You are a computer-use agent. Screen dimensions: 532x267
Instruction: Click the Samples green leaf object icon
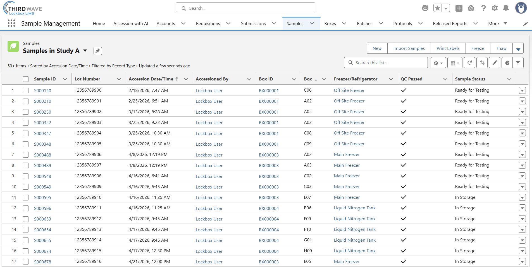point(13,46)
